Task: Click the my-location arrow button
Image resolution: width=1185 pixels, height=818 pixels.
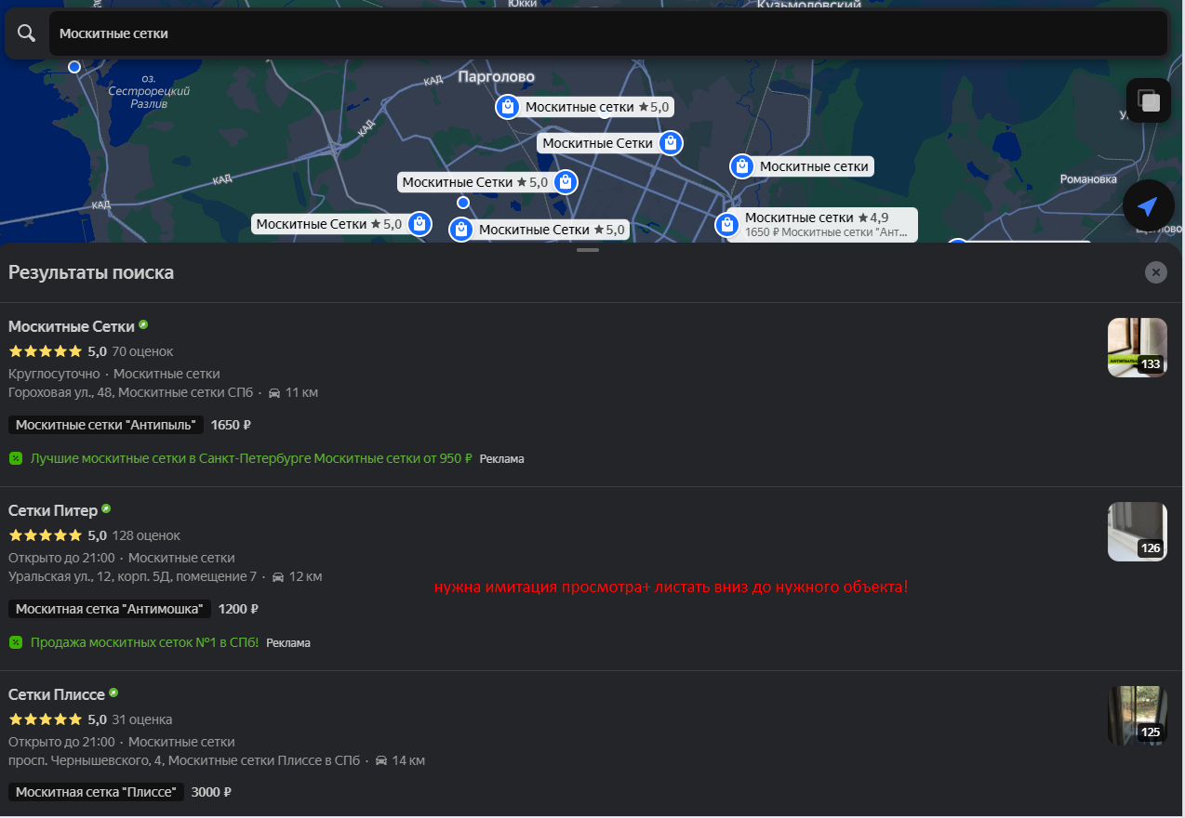Action: click(1149, 205)
